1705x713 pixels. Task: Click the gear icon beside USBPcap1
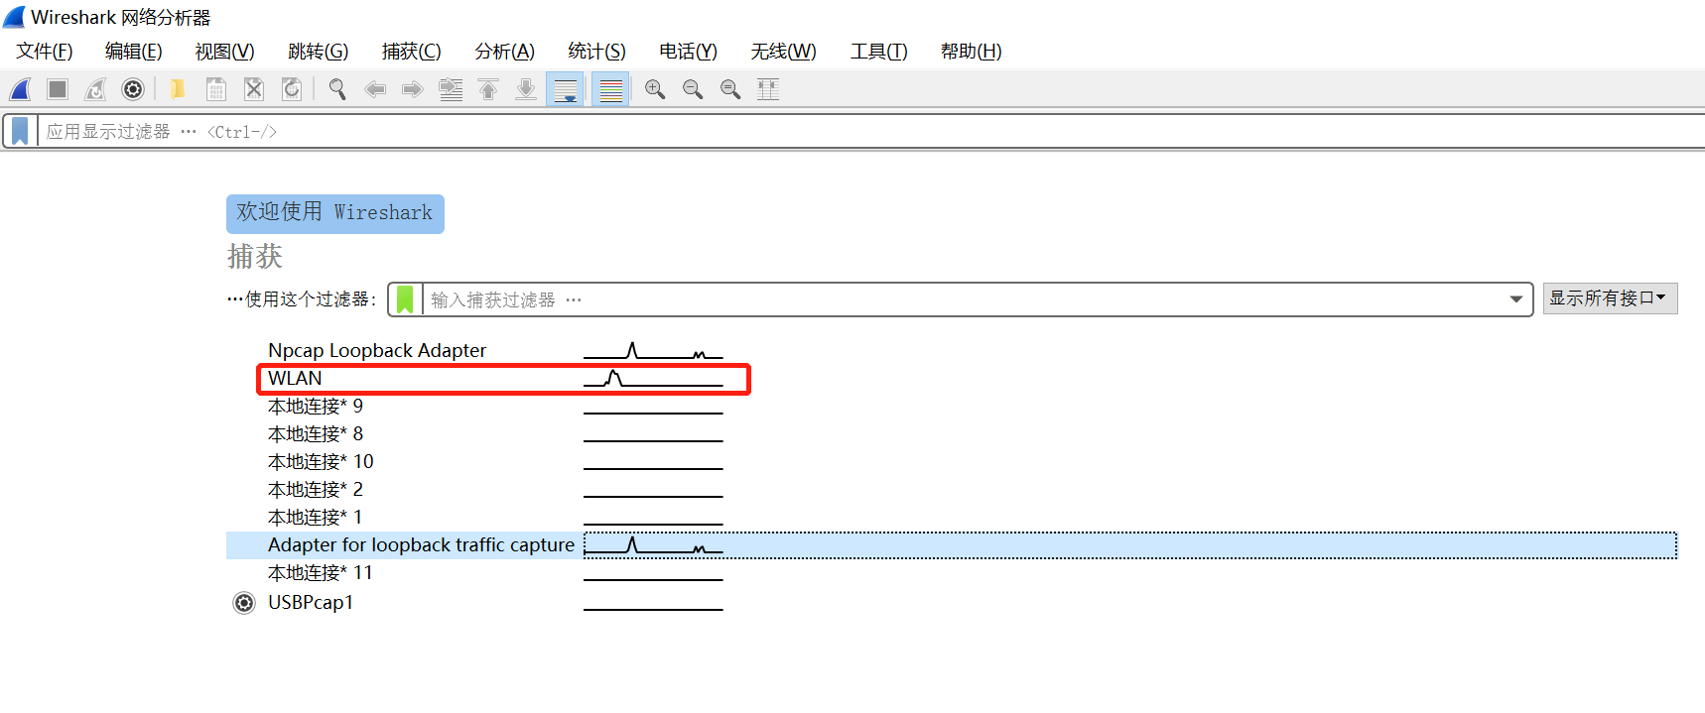point(244,603)
